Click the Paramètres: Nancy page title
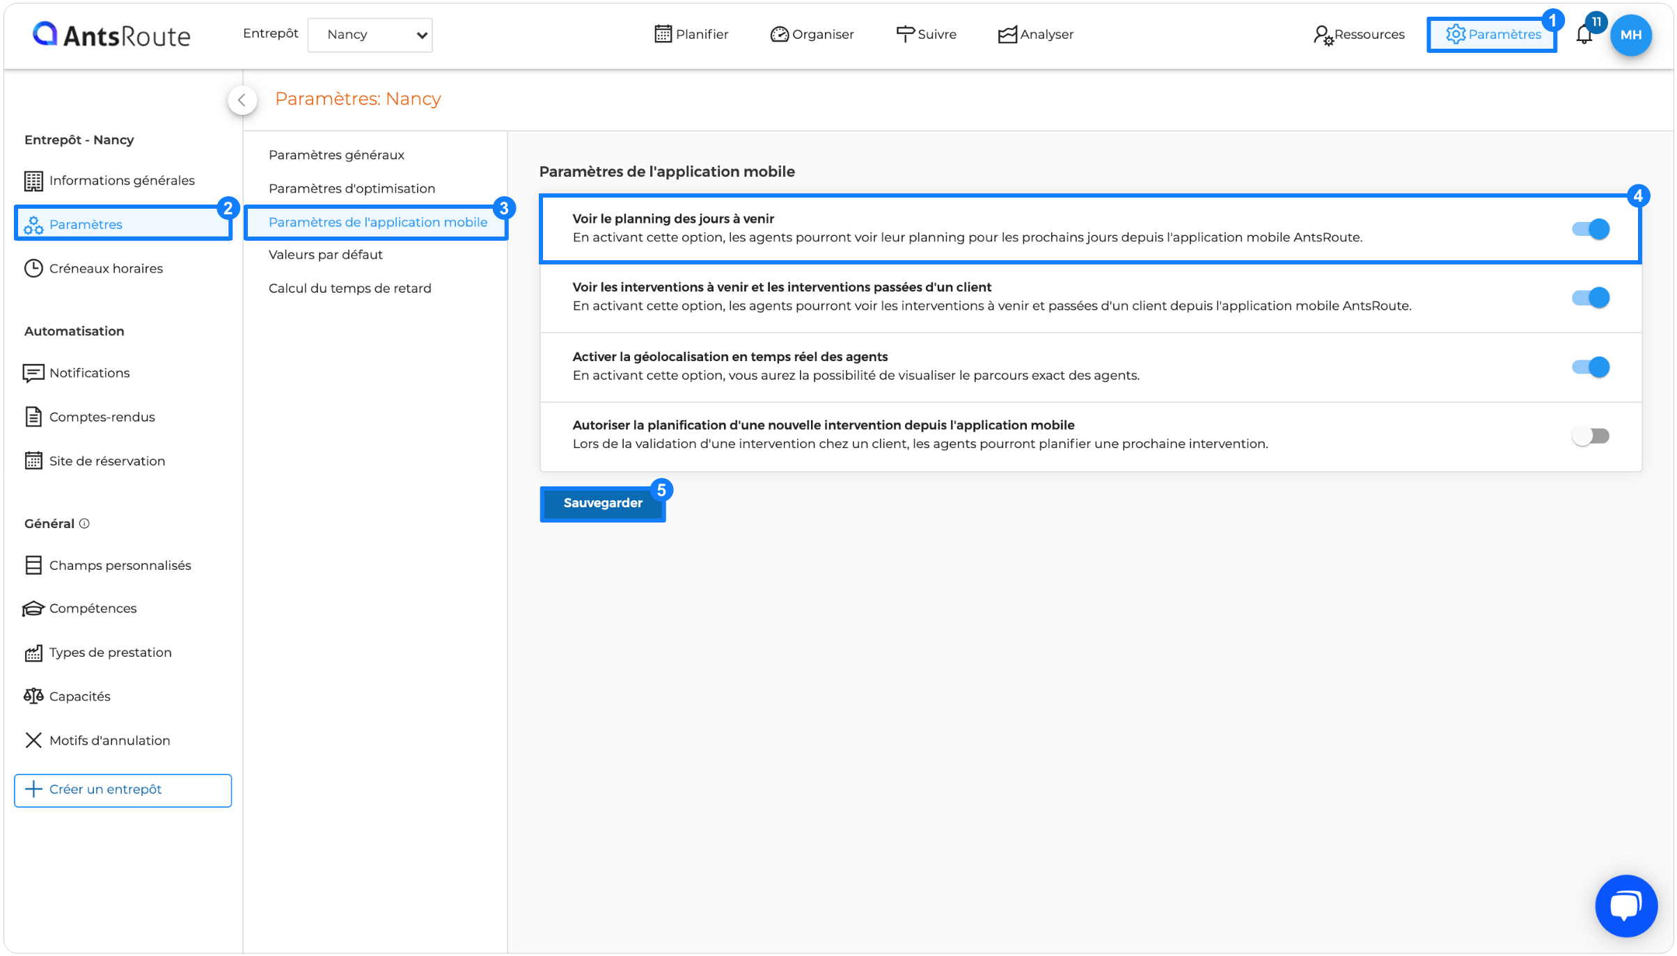 pyautogui.click(x=358, y=99)
